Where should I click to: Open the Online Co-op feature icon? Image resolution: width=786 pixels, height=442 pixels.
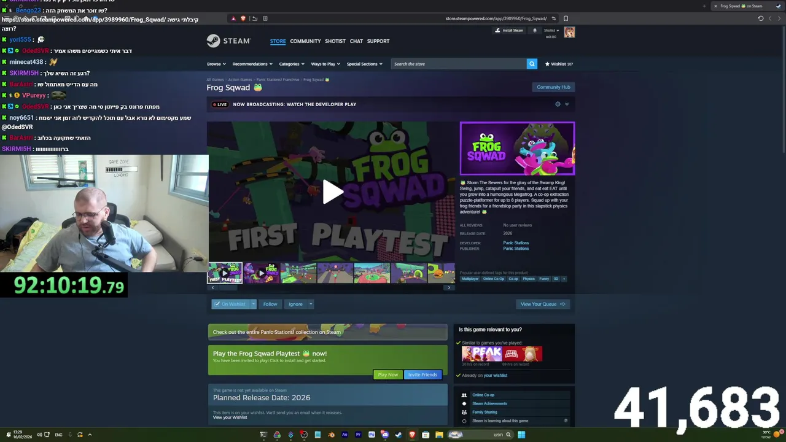pos(464,395)
